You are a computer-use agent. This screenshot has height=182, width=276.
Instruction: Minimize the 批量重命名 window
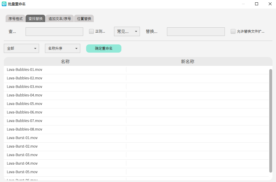click(243, 4)
